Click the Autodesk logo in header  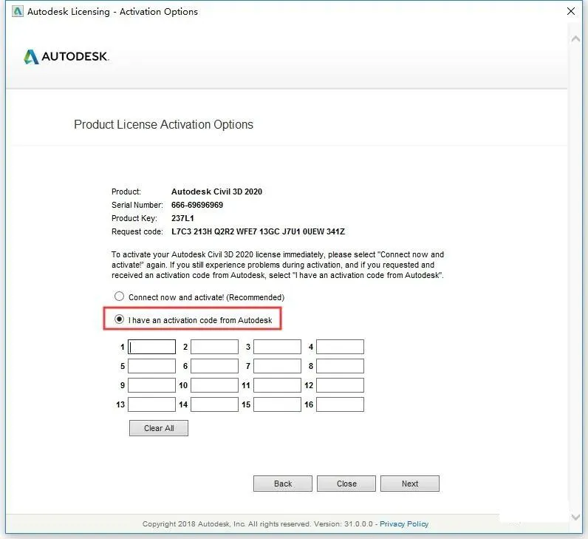[x=66, y=57]
